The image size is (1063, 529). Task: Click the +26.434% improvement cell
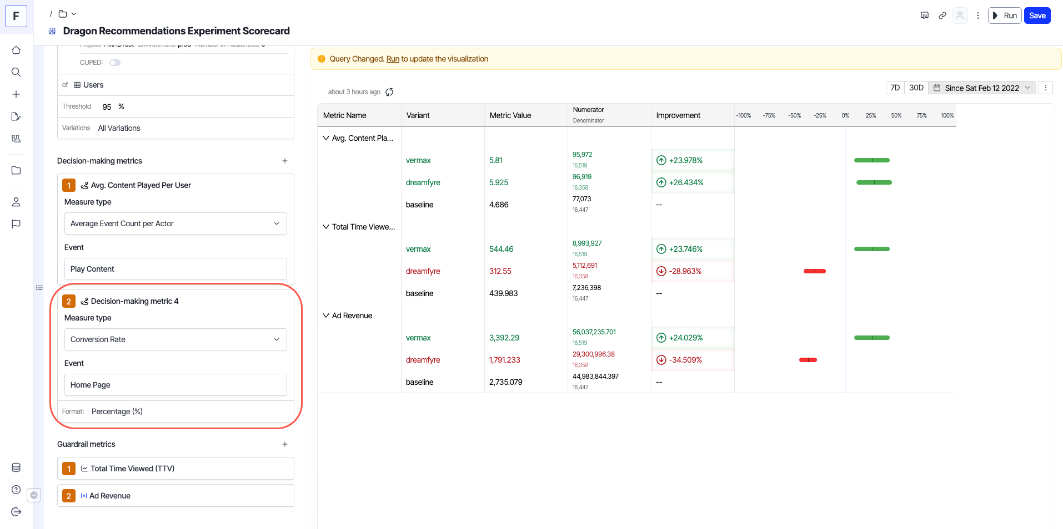tap(693, 182)
